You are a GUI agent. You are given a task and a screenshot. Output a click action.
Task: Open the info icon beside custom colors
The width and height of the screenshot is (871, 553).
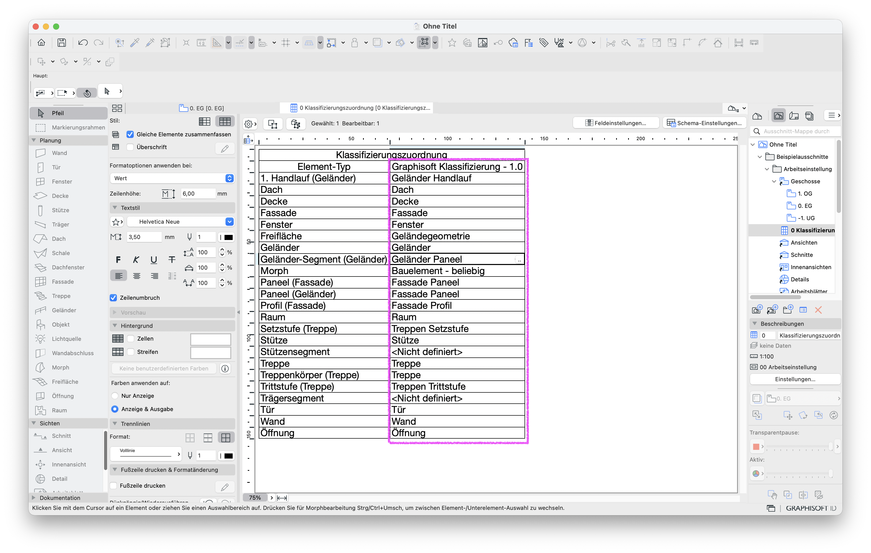point(225,369)
